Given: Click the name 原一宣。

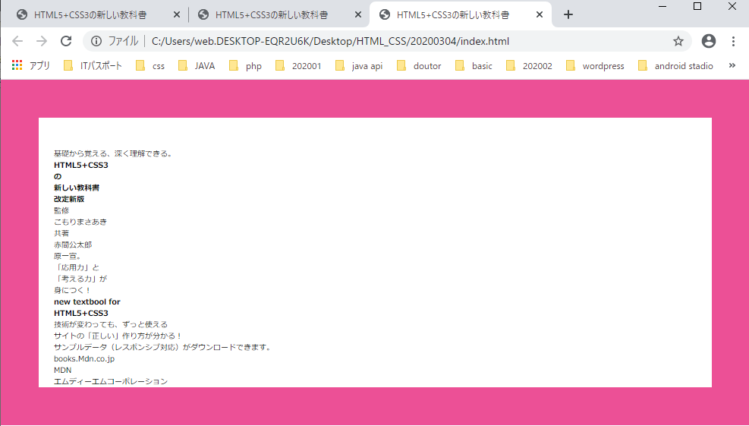Looking at the screenshot, I should [68, 256].
